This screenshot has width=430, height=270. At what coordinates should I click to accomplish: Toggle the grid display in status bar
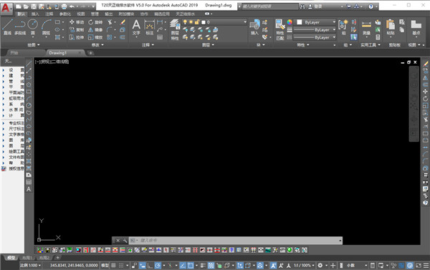[x=113, y=265]
